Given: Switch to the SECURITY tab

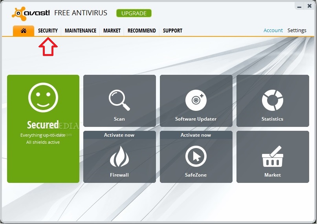Looking at the screenshot, I should (48, 31).
